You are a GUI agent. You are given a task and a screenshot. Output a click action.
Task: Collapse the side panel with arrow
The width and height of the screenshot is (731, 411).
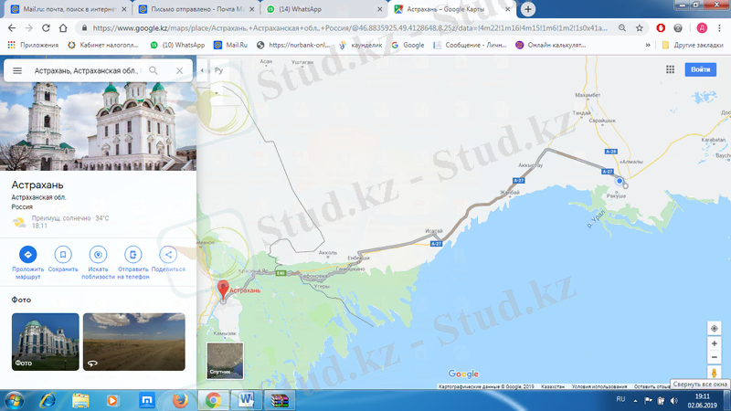pyautogui.click(x=202, y=70)
